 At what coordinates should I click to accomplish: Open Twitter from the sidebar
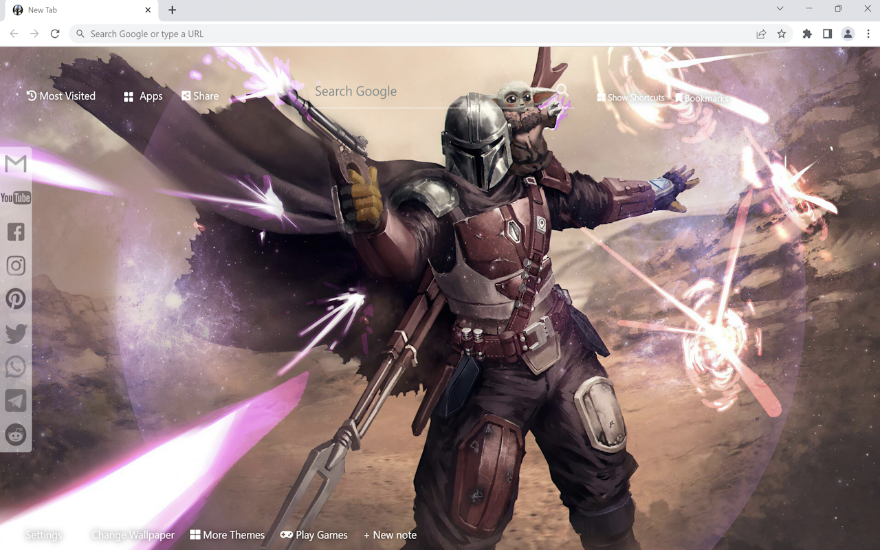(x=15, y=333)
